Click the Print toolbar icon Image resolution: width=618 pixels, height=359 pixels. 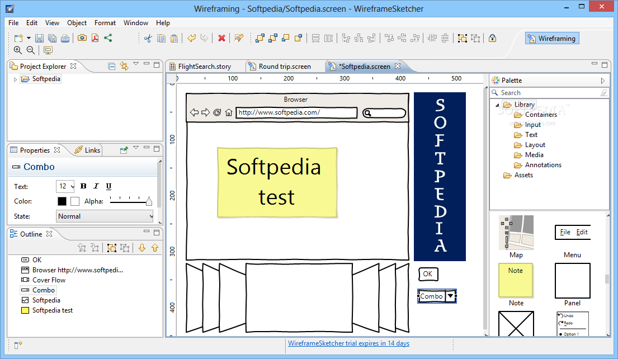(x=65, y=38)
